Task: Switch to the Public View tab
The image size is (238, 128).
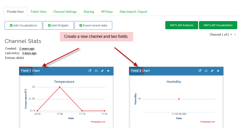Action: click(39, 12)
